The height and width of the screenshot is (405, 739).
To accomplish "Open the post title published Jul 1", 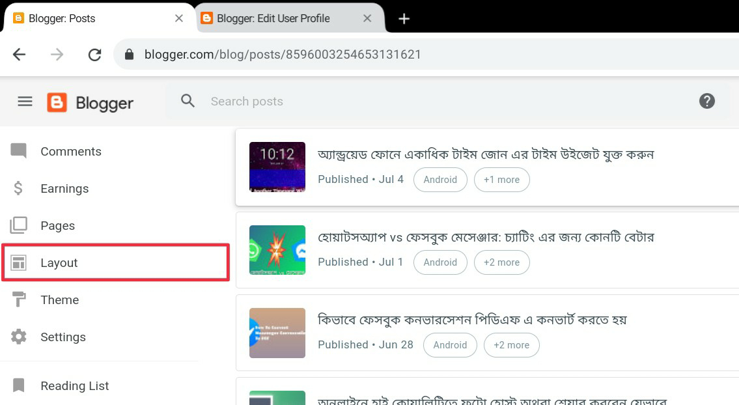I will (x=486, y=237).
